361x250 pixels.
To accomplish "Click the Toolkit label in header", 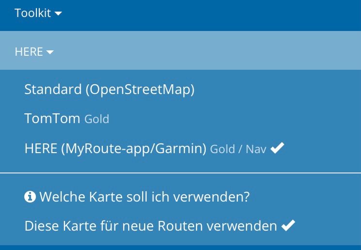I will [33, 13].
